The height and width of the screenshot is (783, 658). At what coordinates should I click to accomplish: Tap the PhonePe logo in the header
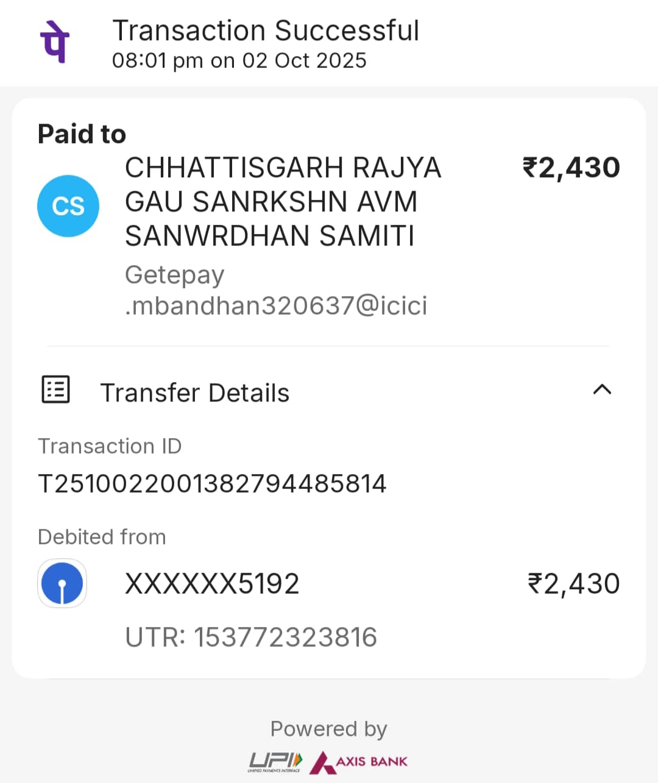[55, 41]
